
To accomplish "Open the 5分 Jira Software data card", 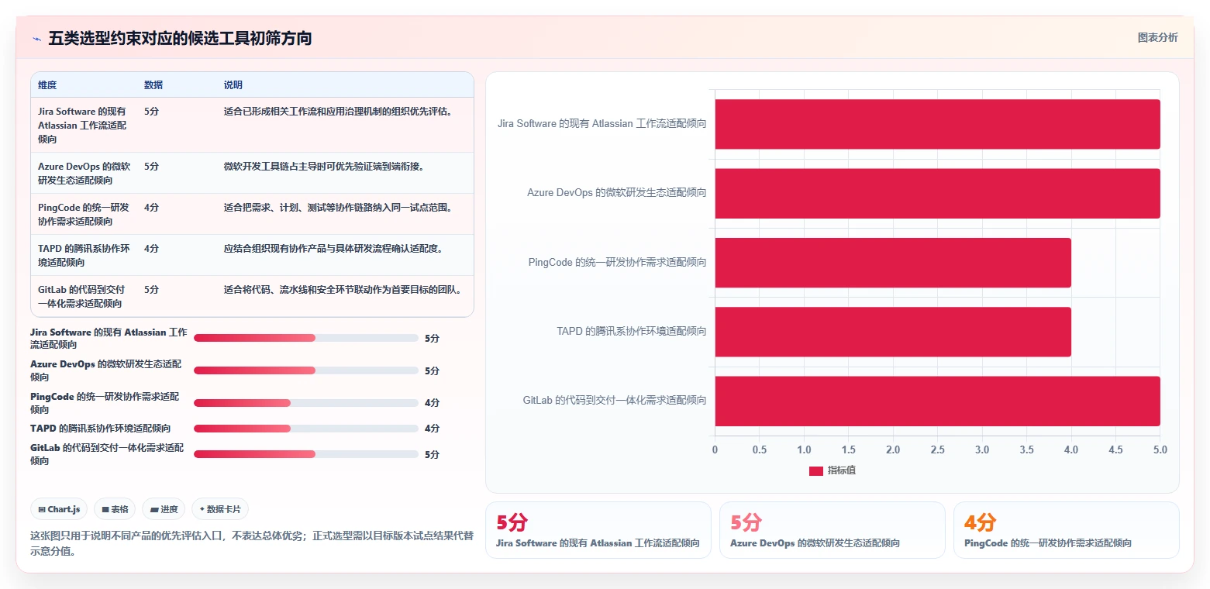I will point(598,530).
